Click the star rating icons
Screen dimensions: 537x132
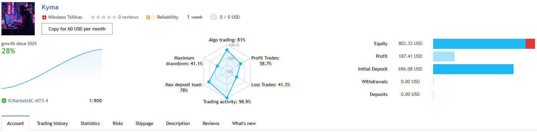pyautogui.click(x=104, y=17)
